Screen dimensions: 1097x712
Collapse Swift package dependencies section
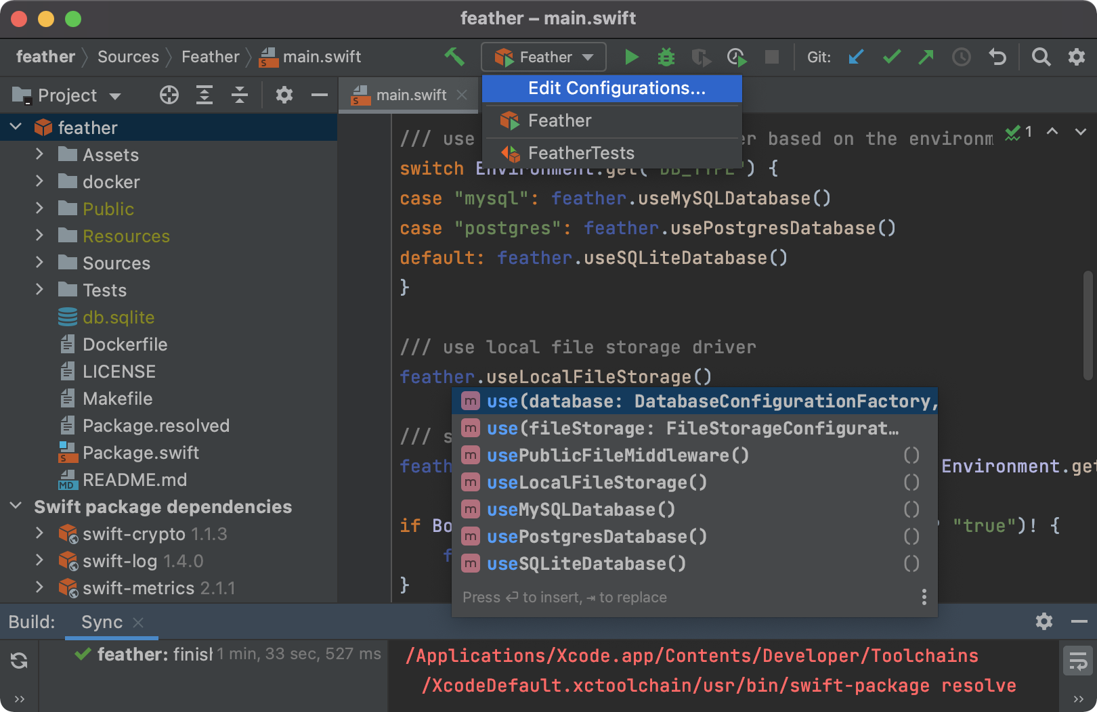coord(16,506)
